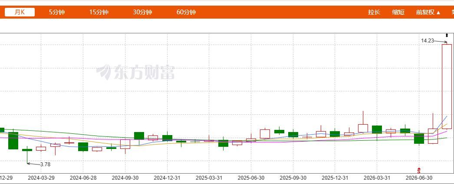Click the double-arrow icon above latest candle

coord(447,36)
